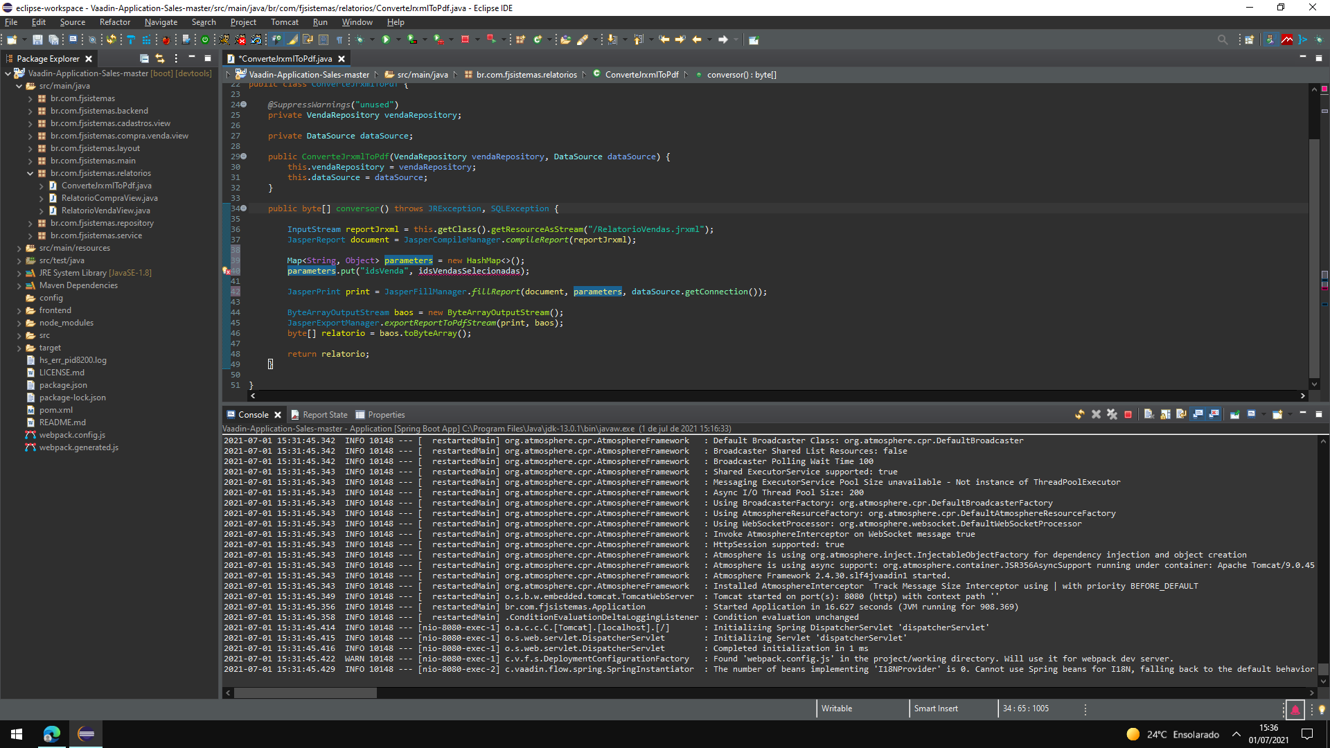1330x748 pixels.
Task: Open Microsoft Edge from the taskbar
Action: click(51, 734)
